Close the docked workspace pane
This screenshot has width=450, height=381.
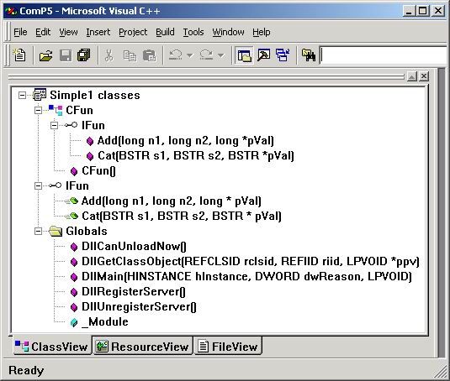(424, 76)
